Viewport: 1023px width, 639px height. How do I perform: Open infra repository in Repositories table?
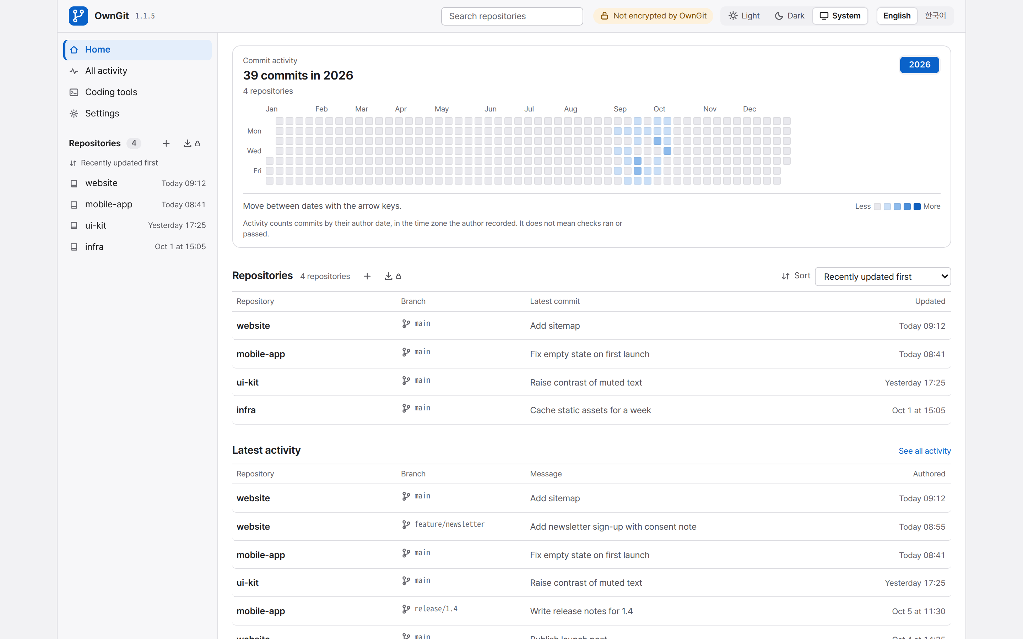(x=246, y=410)
